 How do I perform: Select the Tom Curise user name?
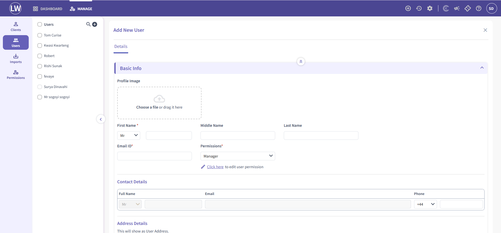pyautogui.click(x=53, y=35)
